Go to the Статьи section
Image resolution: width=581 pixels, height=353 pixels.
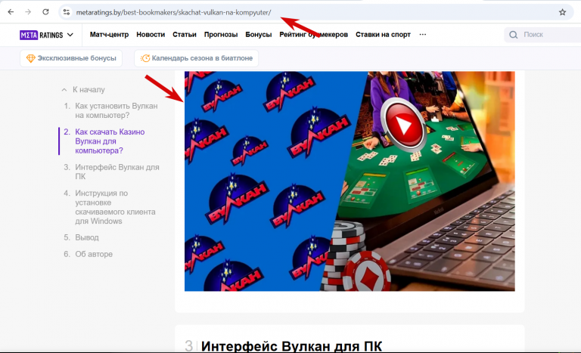pos(184,35)
